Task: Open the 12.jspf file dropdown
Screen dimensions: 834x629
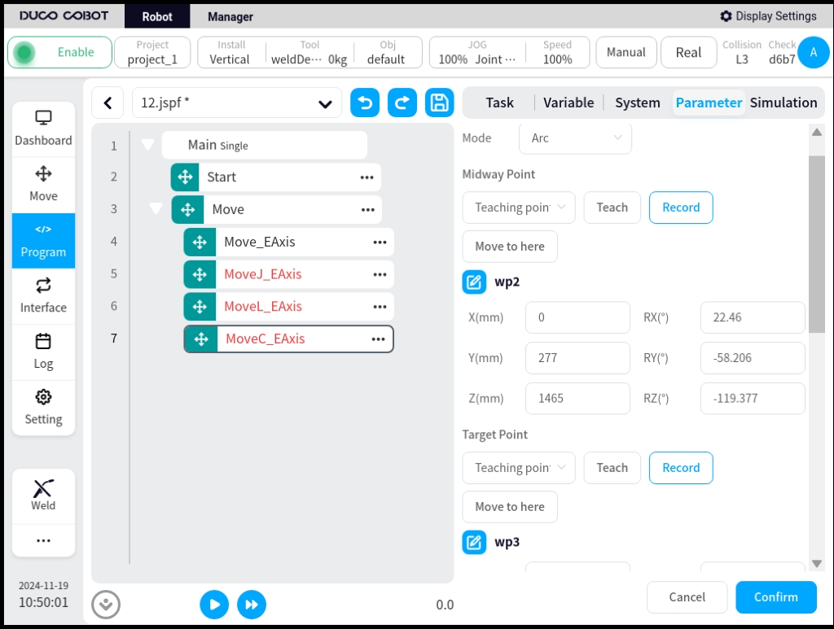Action: point(237,103)
